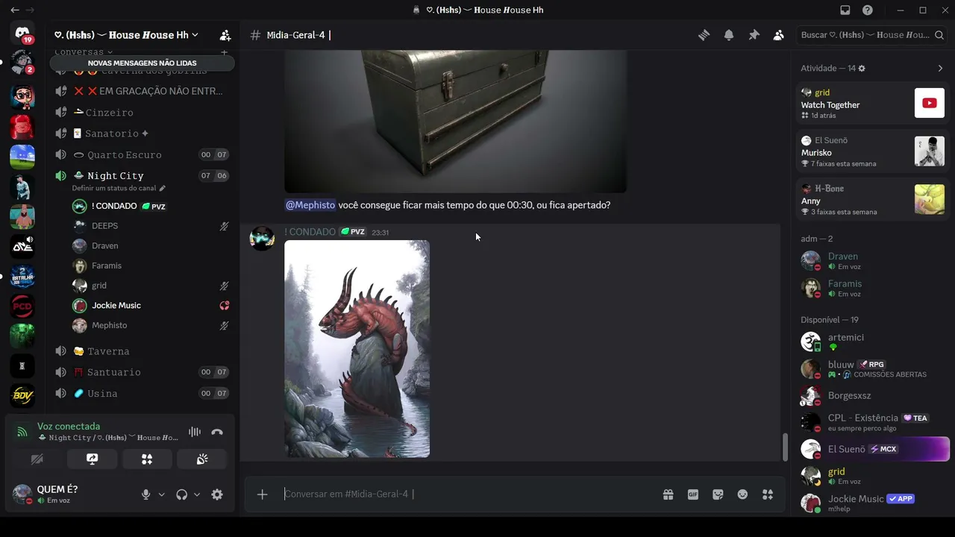Disconnect from voice call
Image resolution: width=955 pixels, height=537 pixels.
pyautogui.click(x=217, y=432)
